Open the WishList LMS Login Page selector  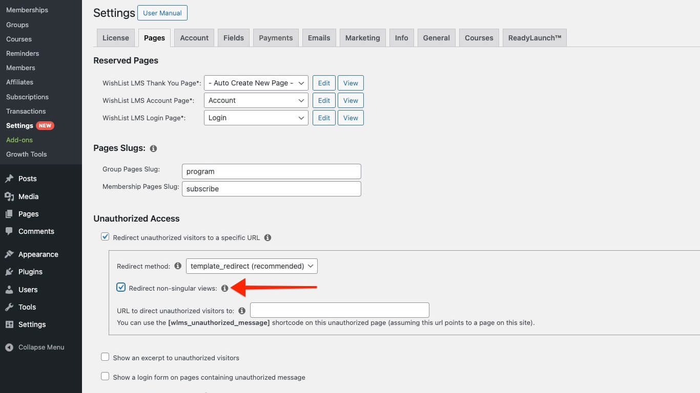pos(256,118)
